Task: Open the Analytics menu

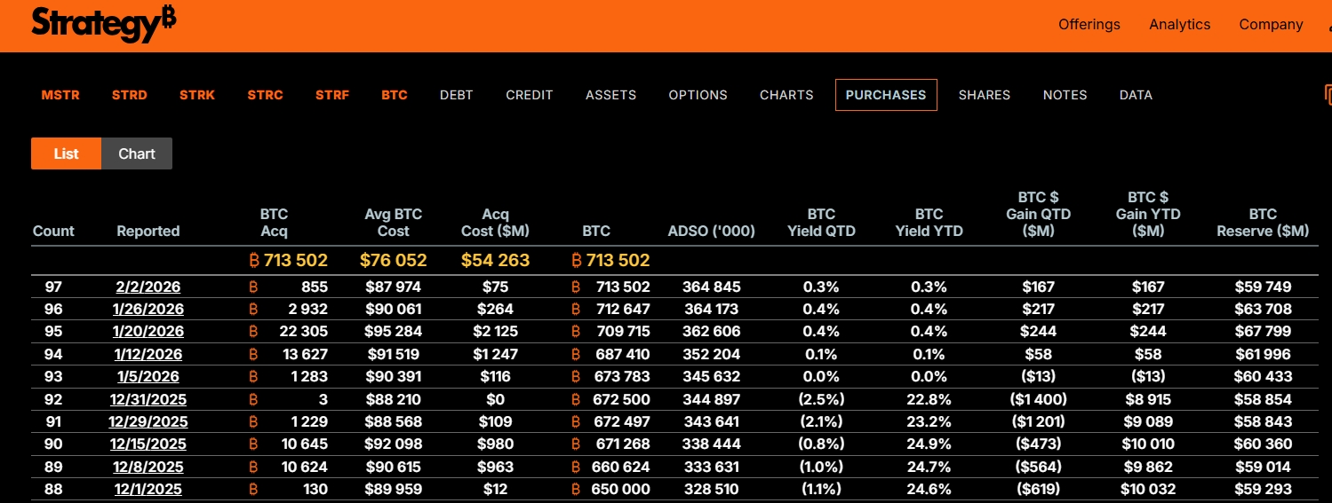Action: click(1179, 25)
